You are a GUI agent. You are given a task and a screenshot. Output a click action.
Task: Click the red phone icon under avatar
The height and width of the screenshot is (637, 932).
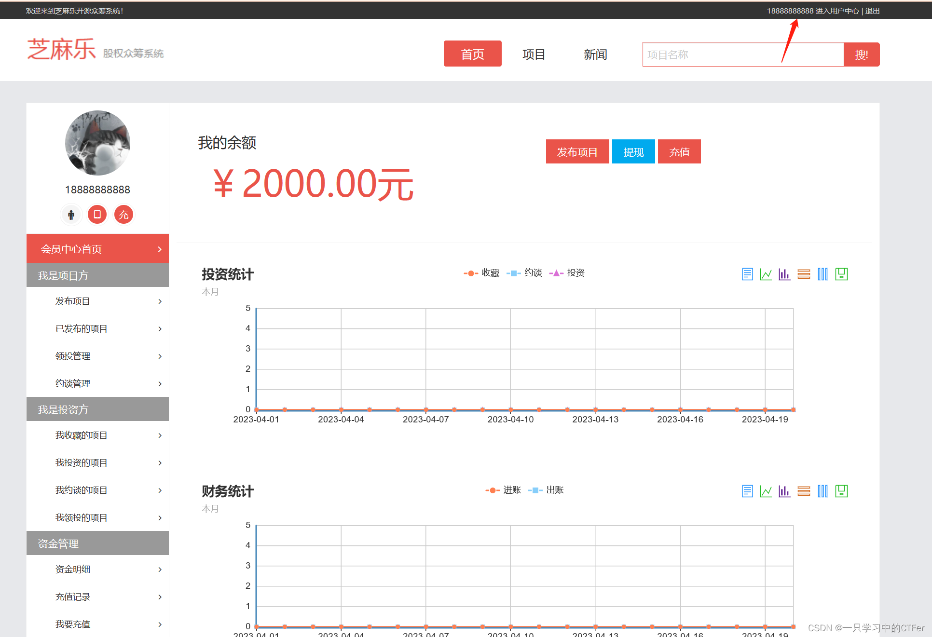click(x=97, y=215)
